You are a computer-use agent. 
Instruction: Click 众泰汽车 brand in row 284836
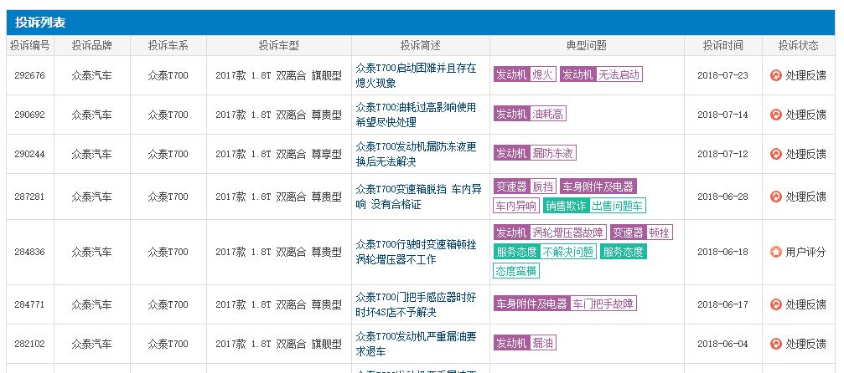pyautogui.click(x=92, y=252)
